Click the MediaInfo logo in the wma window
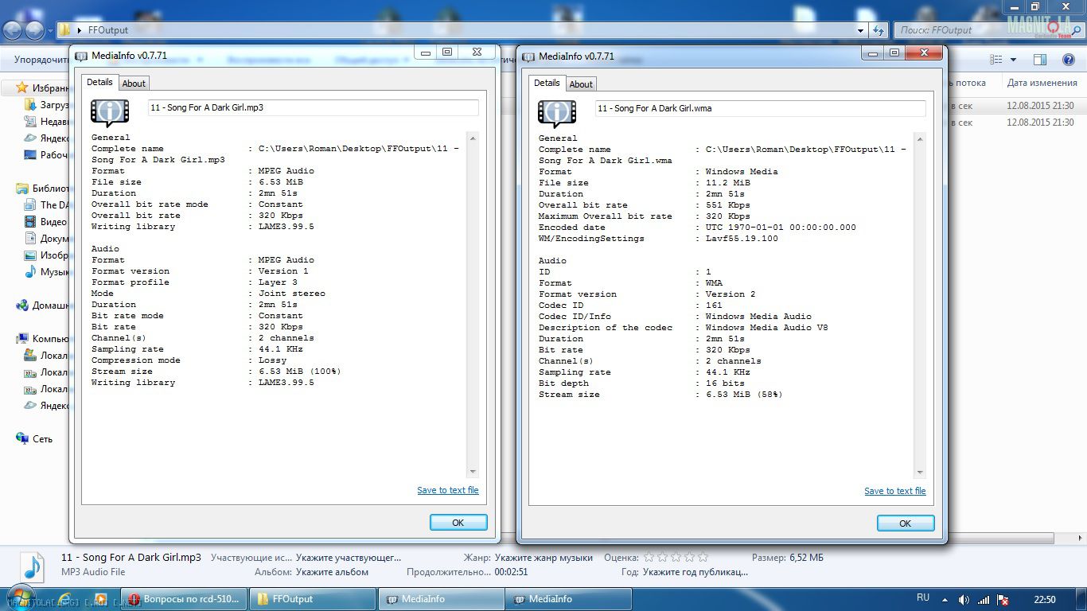1087x611 pixels. pos(556,114)
